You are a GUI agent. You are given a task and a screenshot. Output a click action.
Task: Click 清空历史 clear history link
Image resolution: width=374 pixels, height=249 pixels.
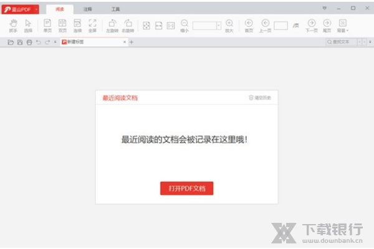(260, 98)
